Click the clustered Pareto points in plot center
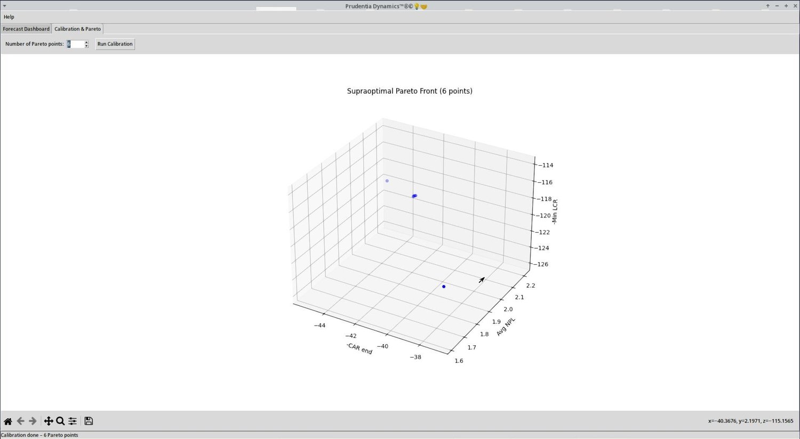800x439 pixels. coord(414,196)
